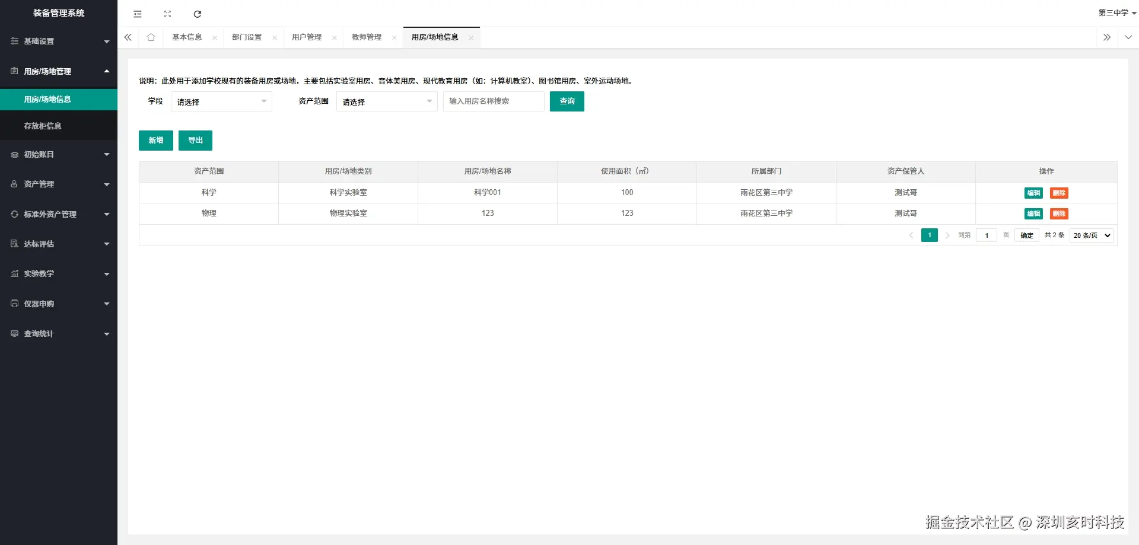
Task: Open the 20 条/页 page size dropdown
Action: click(1092, 235)
